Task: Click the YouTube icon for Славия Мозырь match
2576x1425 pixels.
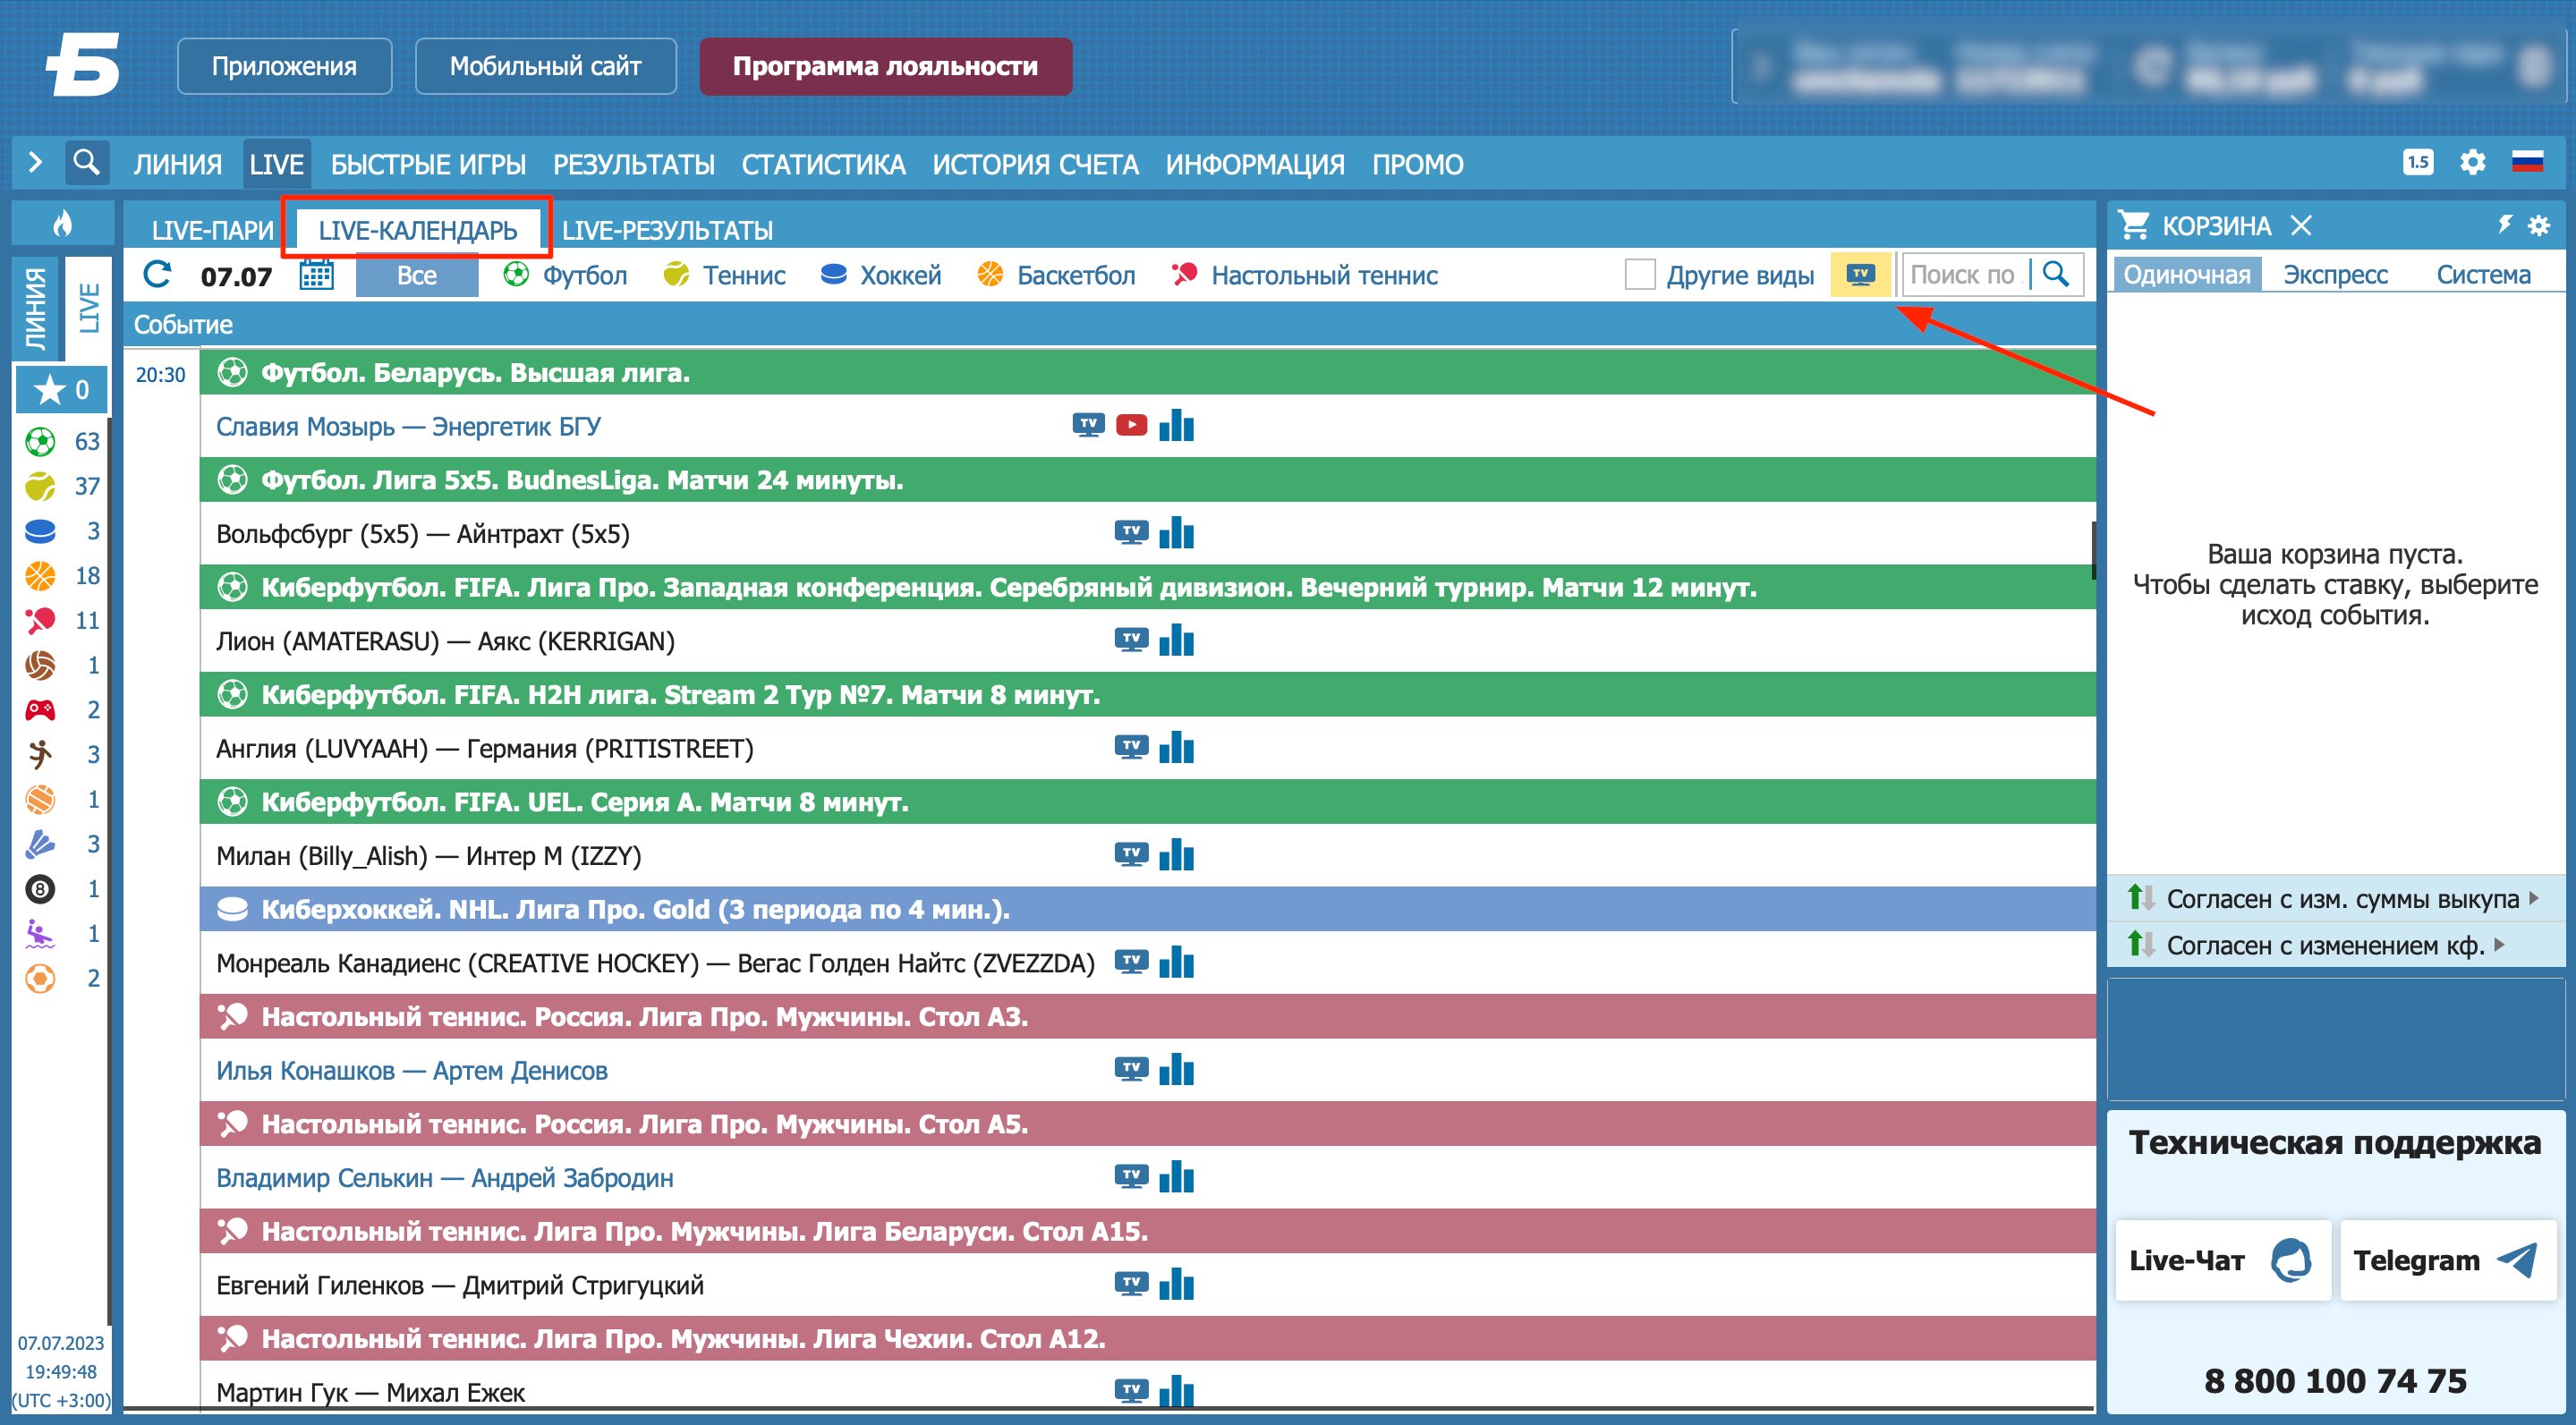Action: (1131, 425)
